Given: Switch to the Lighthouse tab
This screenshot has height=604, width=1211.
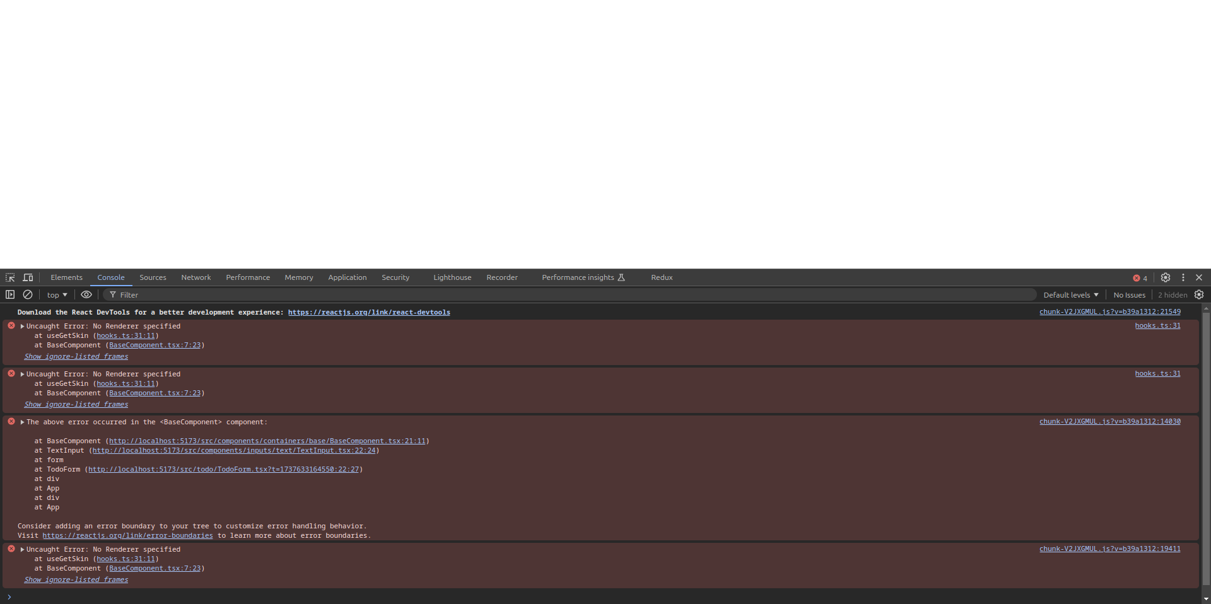Looking at the screenshot, I should click(x=452, y=277).
